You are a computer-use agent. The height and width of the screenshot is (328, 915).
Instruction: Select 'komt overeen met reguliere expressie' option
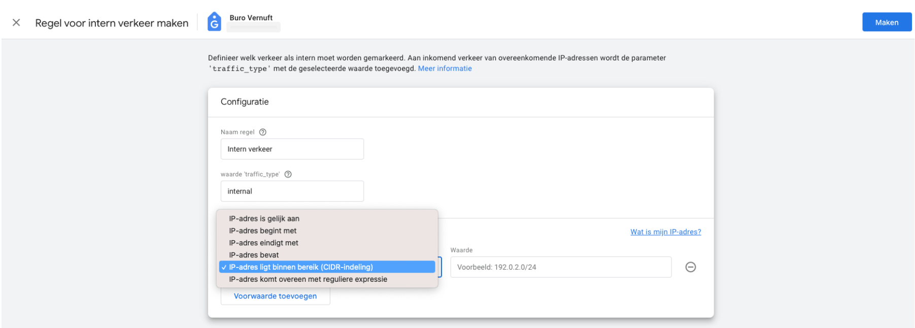[308, 279]
